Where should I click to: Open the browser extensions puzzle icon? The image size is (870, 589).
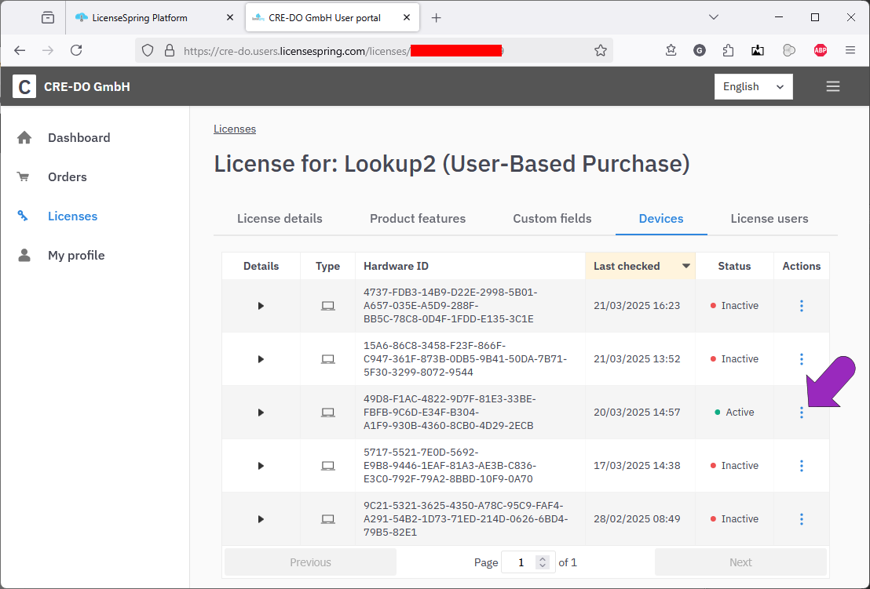(x=728, y=50)
